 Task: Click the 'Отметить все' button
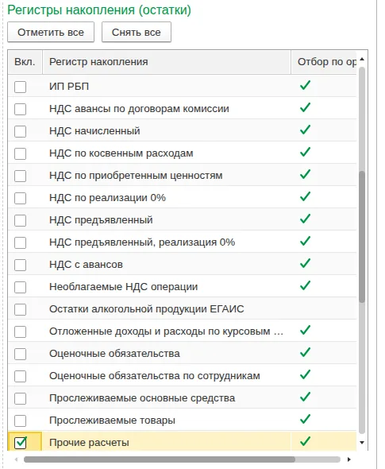click(x=51, y=32)
